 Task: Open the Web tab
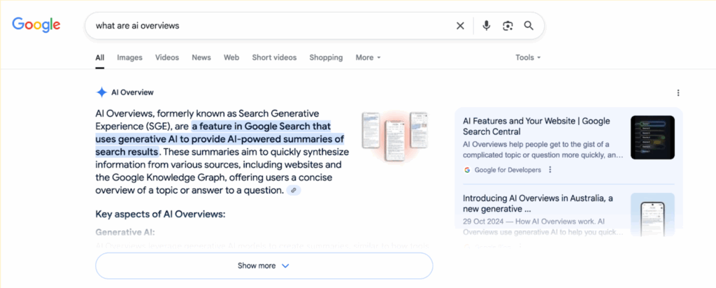[231, 57]
